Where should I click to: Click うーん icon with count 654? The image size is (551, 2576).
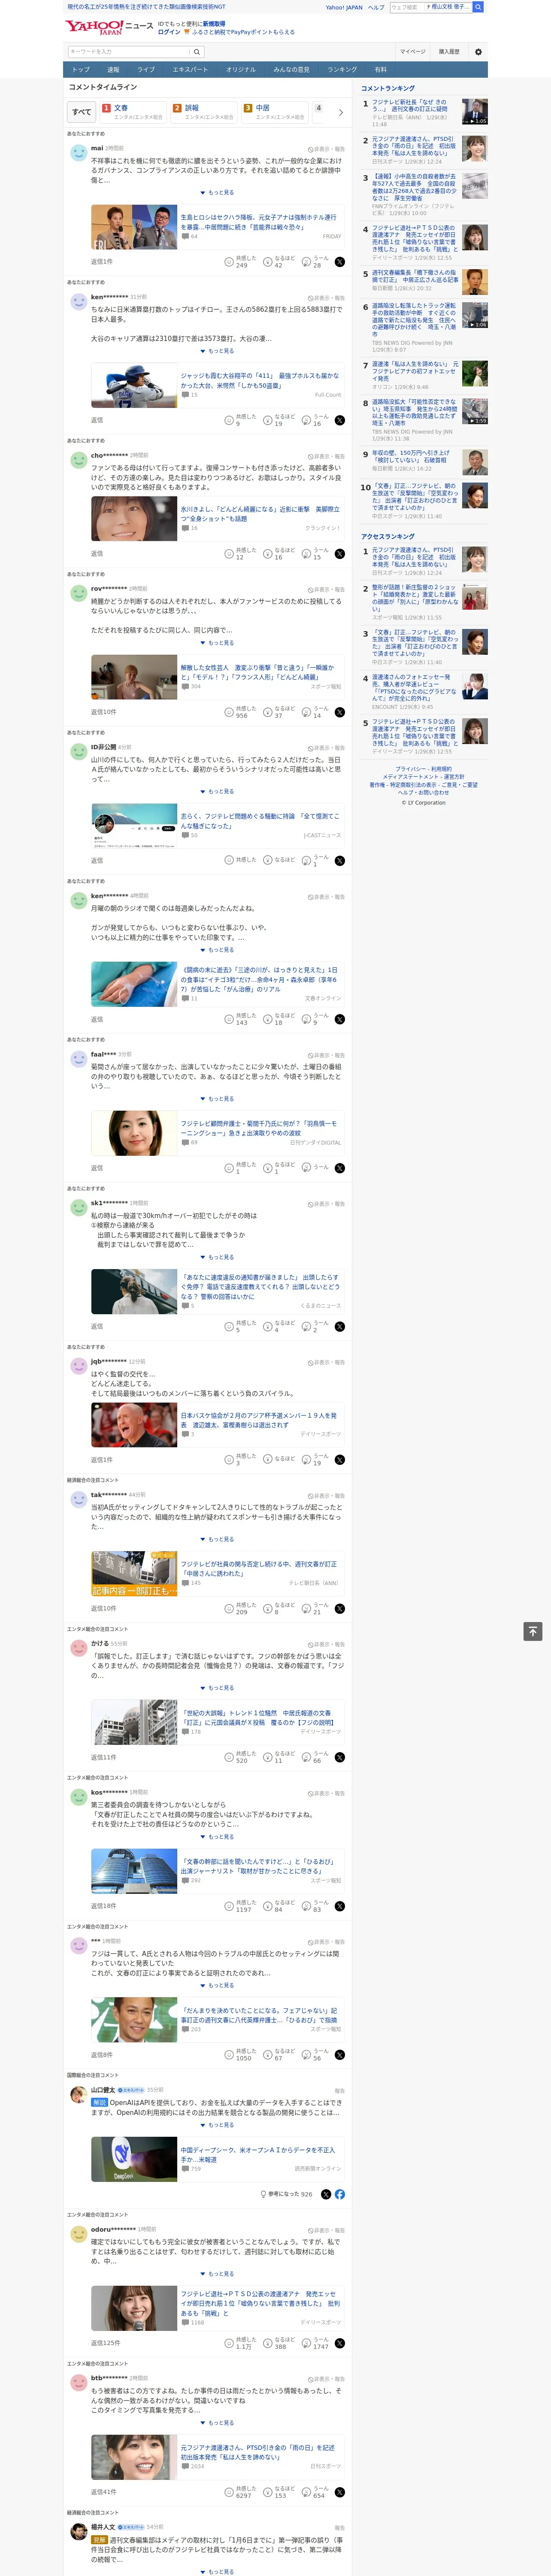307,2492
